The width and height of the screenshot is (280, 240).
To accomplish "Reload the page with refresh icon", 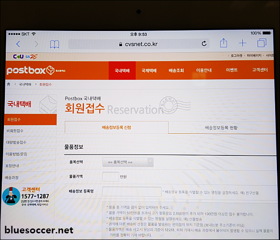I will coord(204,43).
